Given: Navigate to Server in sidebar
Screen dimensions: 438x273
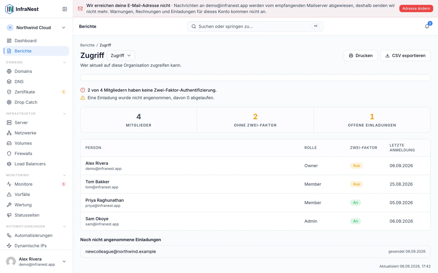Looking at the screenshot, I should (x=36, y=122).
